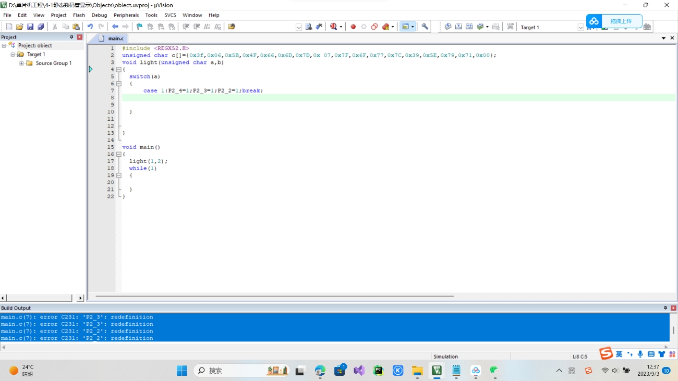Viewport: 678px width, 381px height.
Task: Toggle the Build Output panel pin icon
Action: click(x=665, y=308)
